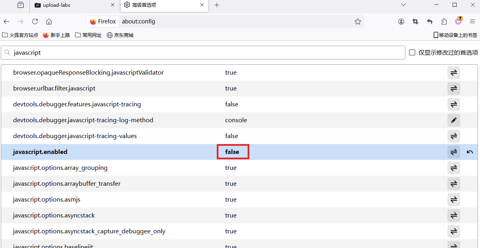Screen dimensions: 480x248
Task: Toggle browser.urlbar.filter.javascript value
Action: tap(453, 88)
